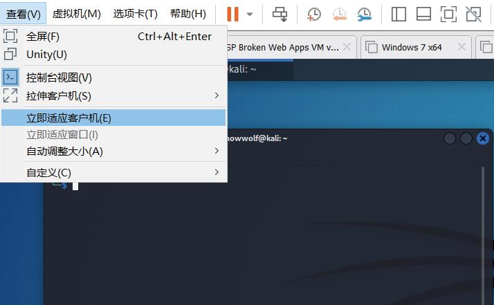Viewport: 494px width, 305px height.
Task: Open the 虚拟机(M) menu
Action: pos(77,14)
